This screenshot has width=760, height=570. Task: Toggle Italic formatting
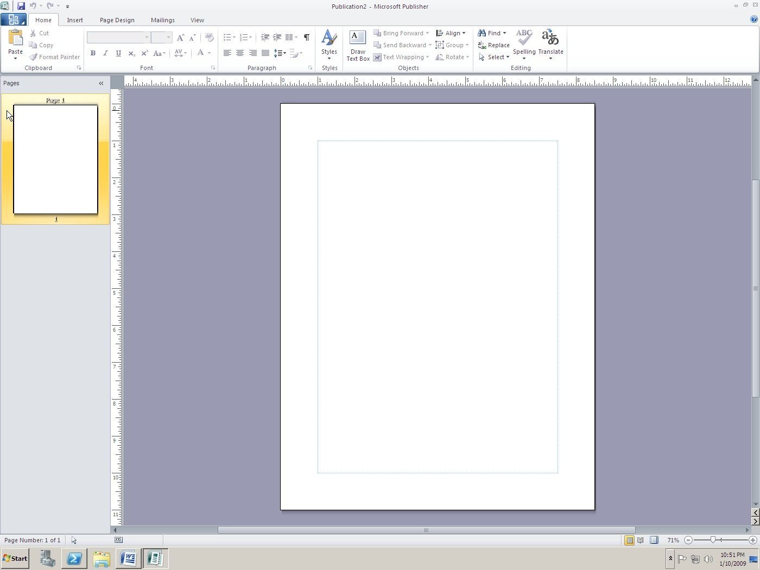[x=105, y=53]
